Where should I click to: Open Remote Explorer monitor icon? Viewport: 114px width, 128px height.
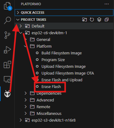point(7,79)
